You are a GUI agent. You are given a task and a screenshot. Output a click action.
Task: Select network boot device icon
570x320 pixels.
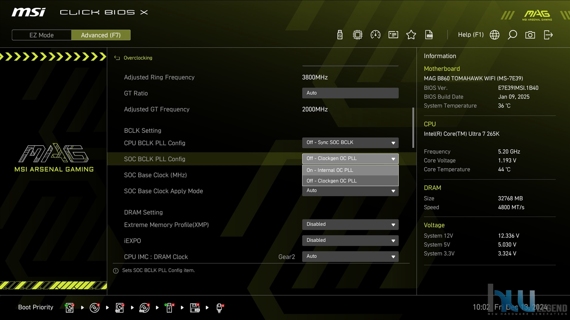coord(220,307)
